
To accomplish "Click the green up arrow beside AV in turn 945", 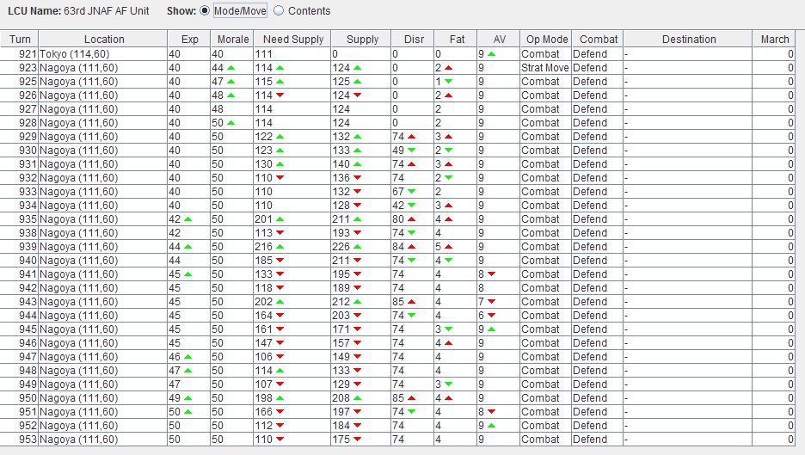I will 491,329.
